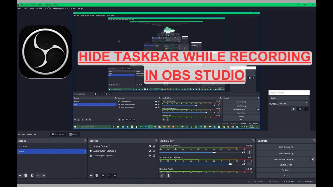
Task: Open transition properties three-dot menu
Action: point(306,109)
